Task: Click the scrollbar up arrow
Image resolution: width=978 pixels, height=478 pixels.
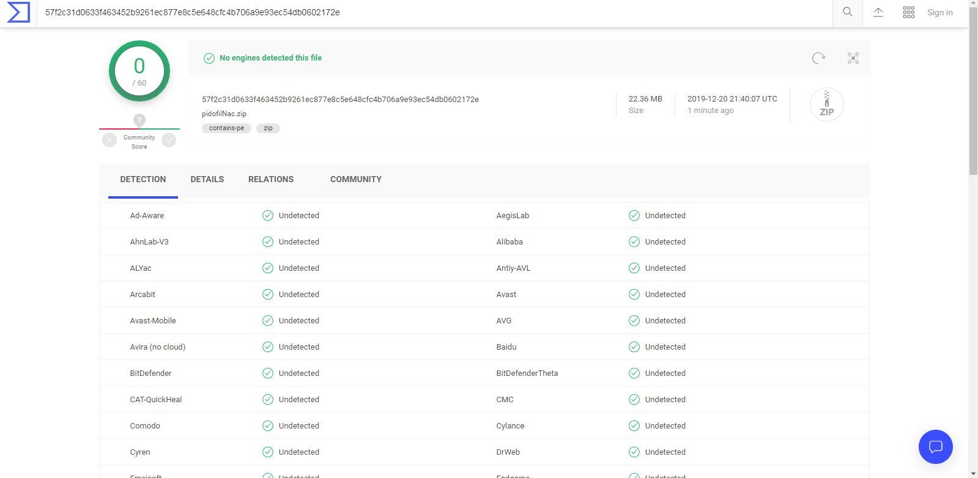Action: tap(973, 4)
